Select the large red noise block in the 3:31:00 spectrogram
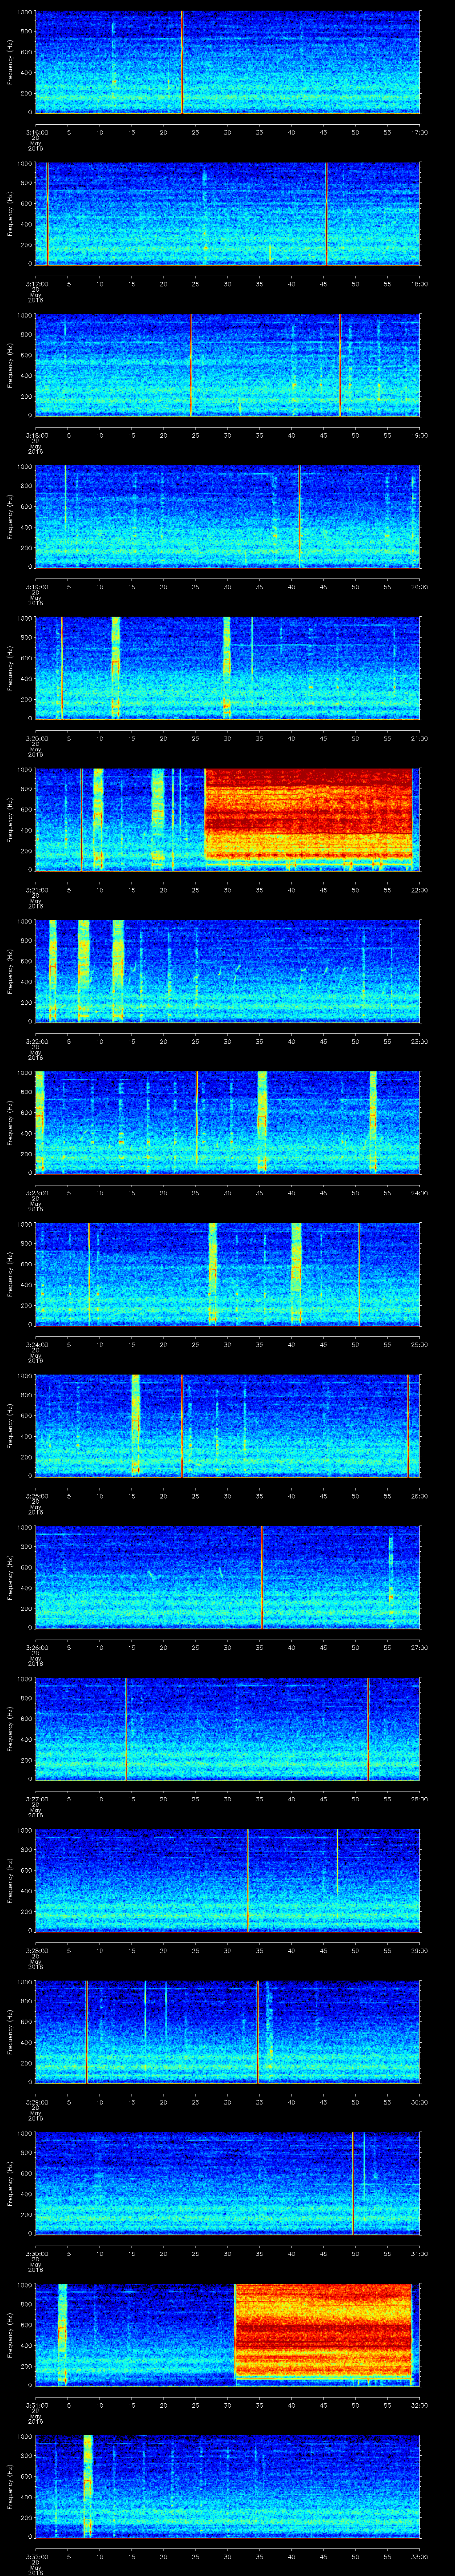Image resolution: width=455 pixels, height=2576 pixels. [x=323, y=2329]
